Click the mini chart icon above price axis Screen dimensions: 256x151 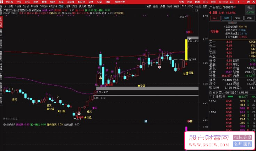[197, 10]
